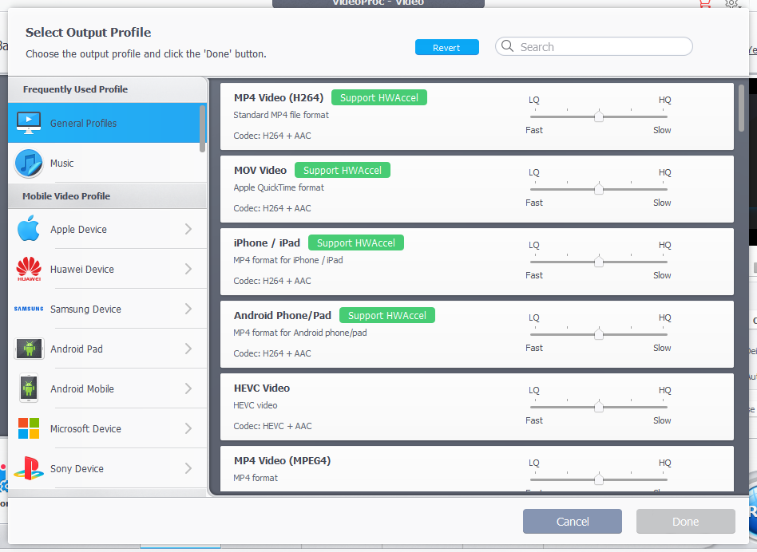Image resolution: width=757 pixels, height=552 pixels.
Task: Open settings gear in VideoProc window
Action: [x=731, y=4]
